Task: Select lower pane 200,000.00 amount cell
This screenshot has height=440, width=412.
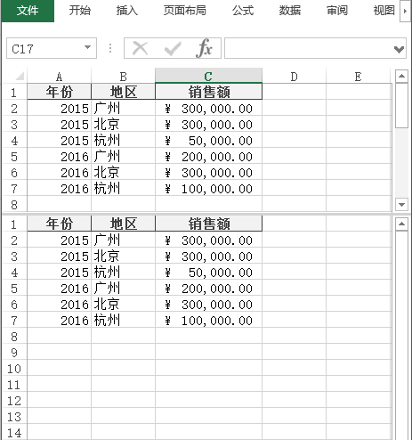Action: [x=208, y=288]
